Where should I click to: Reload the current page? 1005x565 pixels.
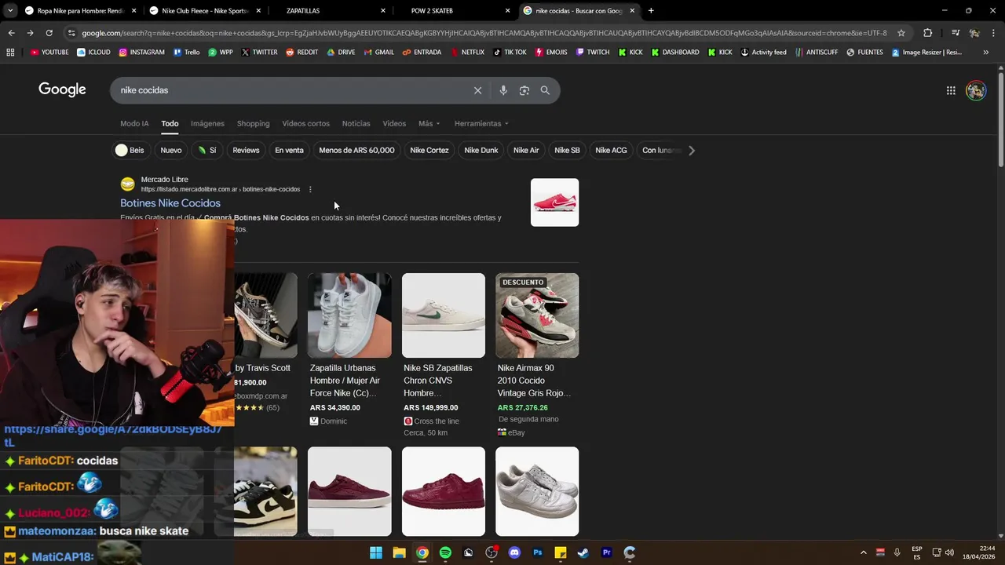click(49, 33)
